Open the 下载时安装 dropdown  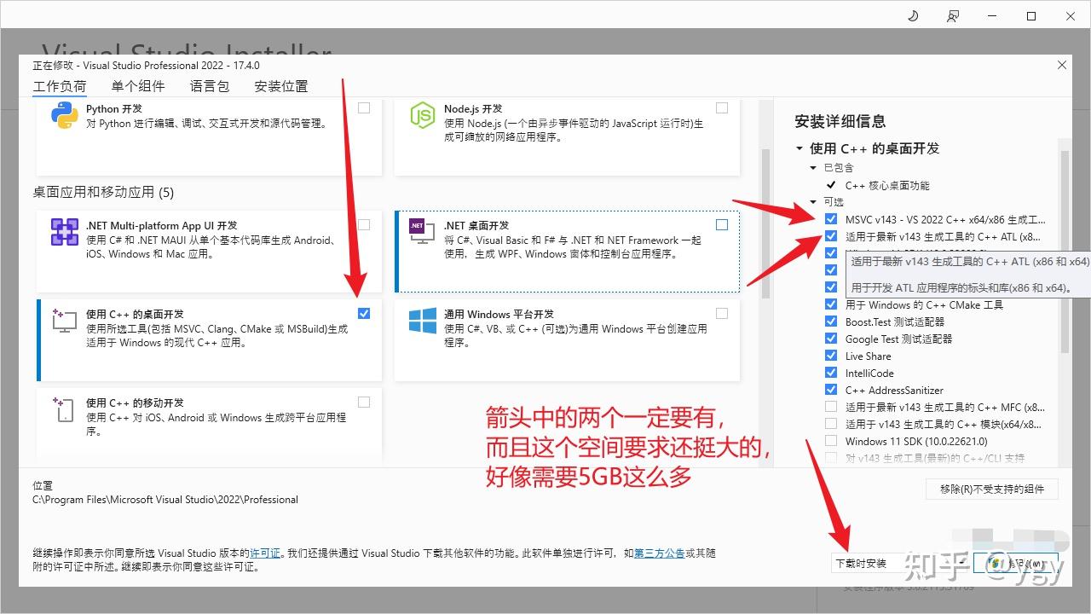(x=902, y=563)
